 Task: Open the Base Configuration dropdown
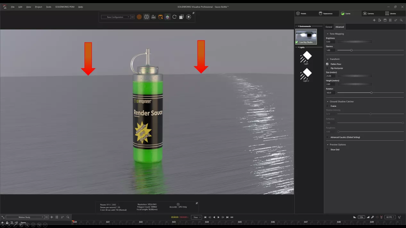116,17
